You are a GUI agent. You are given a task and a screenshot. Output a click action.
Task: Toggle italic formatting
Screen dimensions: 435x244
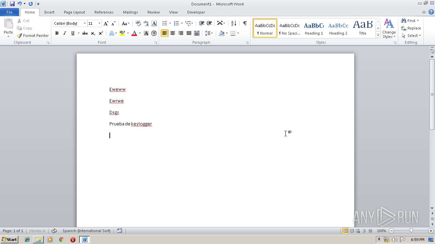click(65, 33)
